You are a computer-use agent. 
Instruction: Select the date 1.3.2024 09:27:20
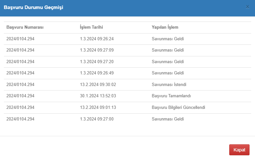(x=97, y=62)
